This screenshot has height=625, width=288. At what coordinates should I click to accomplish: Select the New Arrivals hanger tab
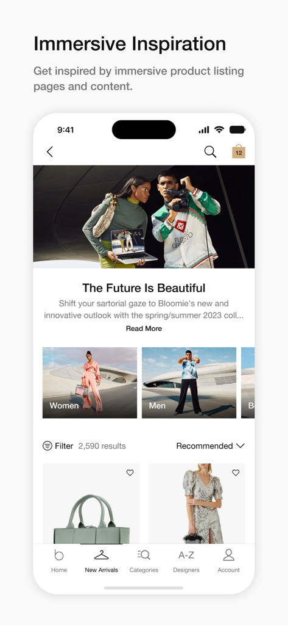[x=102, y=561]
